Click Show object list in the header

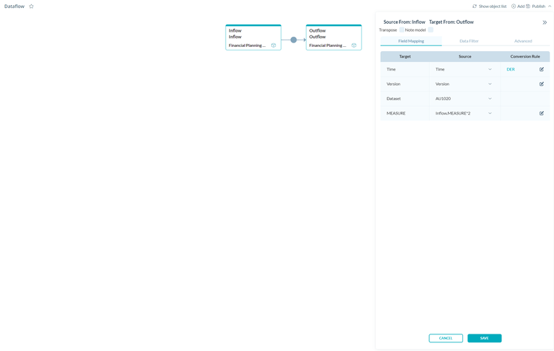[x=489, y=6]
